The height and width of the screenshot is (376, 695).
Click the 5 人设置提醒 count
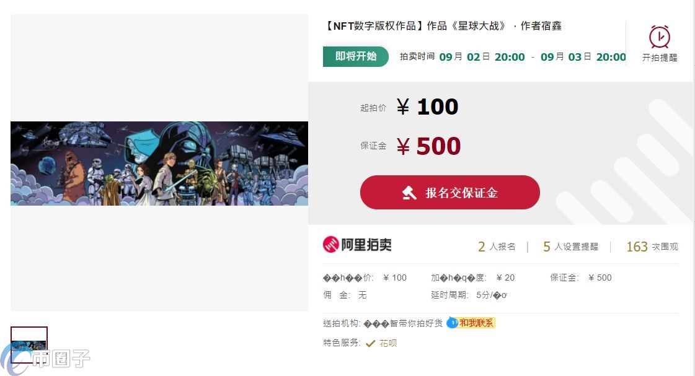570,247
